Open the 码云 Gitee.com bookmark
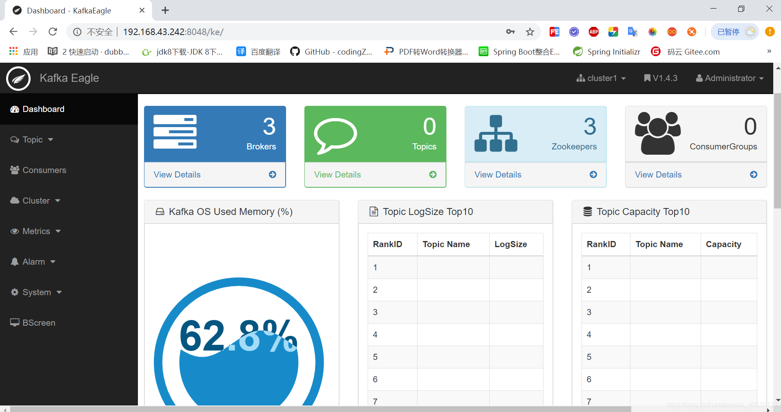The width and height of the screenshot is (781, 412). (x=686, y=52)
